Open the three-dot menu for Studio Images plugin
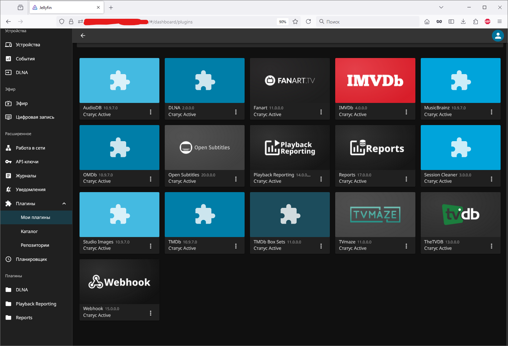508x346 pixels. pyautogui.click(x=151, y=246)
